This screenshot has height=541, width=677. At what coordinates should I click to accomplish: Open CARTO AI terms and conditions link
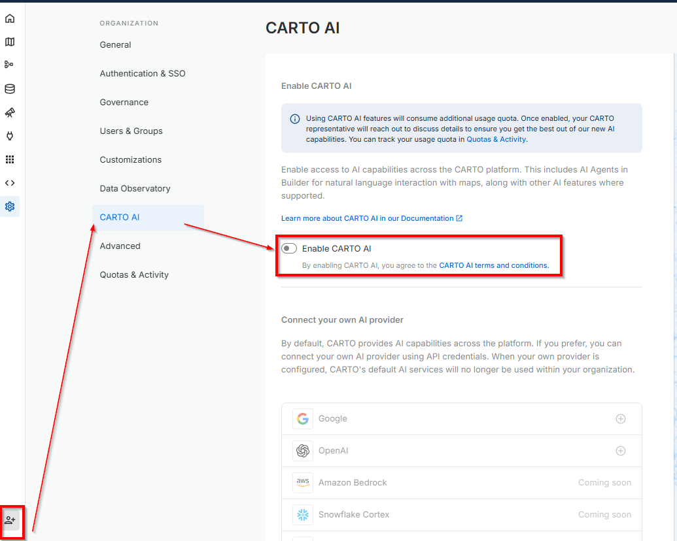(494, 266)
